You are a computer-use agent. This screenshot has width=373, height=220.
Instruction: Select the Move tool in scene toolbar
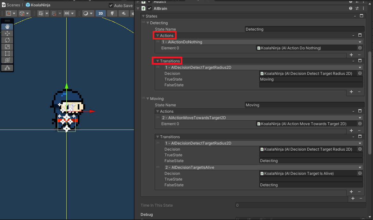7,33
